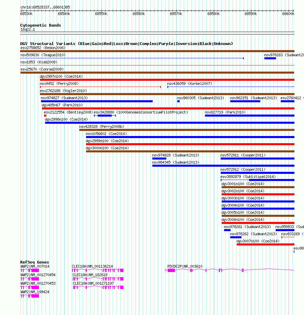Viewport: 304px width, 315px height.
Task: Click the nsv1056602 (Coe2014) label
Action: tap(106, 134)
